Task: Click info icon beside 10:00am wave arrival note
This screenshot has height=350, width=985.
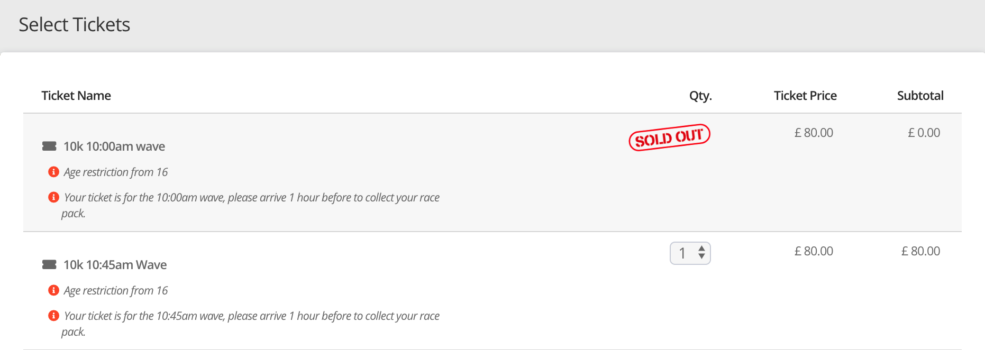Action: click(53, 197)
